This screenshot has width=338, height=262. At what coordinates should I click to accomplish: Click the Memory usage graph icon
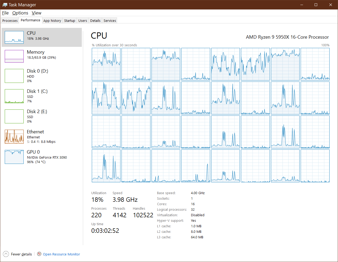click(x=14, y=56)
